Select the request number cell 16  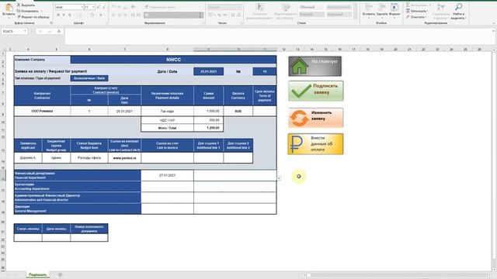point(264,71)
